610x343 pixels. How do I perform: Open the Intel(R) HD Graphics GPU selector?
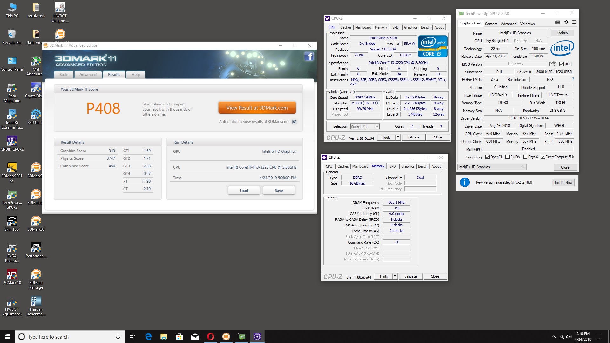coord(492,167)
